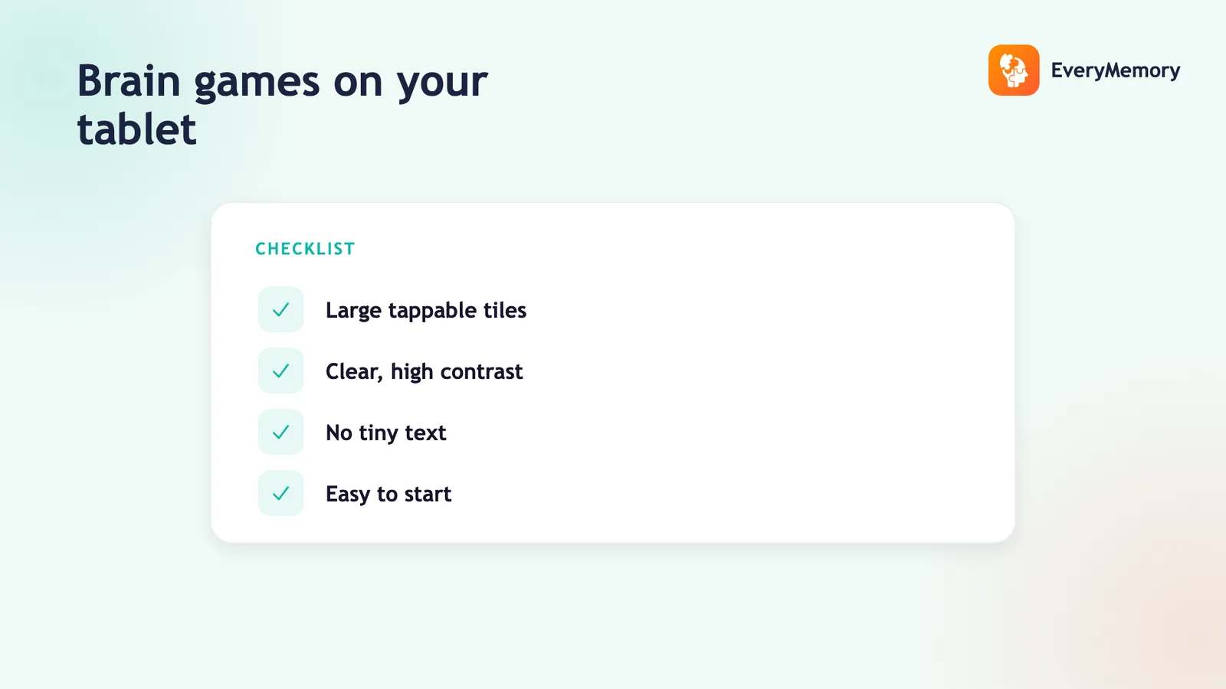
Task: Toggle the checkbox beside Large tappable tiles
Action: click(281, 310)
